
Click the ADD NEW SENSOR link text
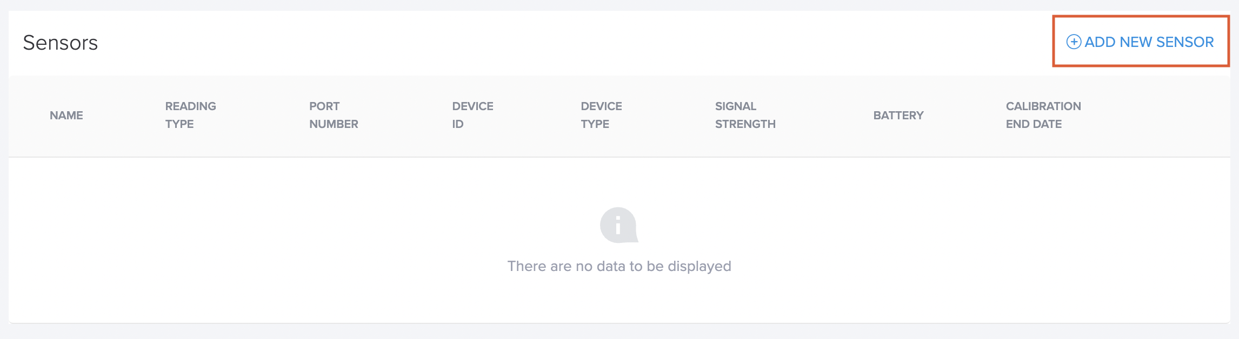[x=1149, y=42]
